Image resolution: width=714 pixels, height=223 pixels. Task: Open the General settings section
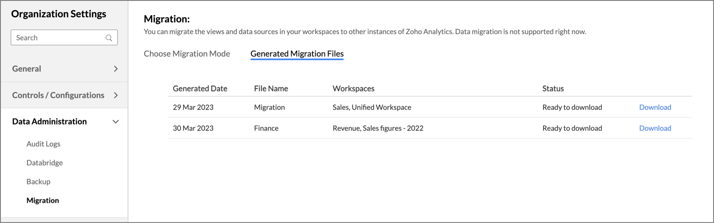(x=27, y=69)
